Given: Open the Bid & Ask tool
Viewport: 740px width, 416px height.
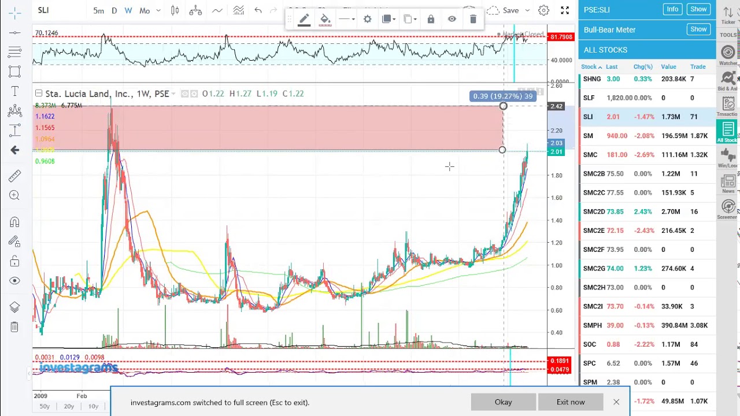Looking at the screenshot, I should tap(728, 81).
